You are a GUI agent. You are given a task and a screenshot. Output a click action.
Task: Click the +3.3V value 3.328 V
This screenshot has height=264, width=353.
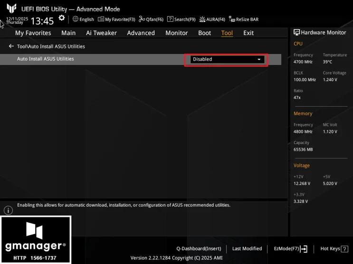301,201
